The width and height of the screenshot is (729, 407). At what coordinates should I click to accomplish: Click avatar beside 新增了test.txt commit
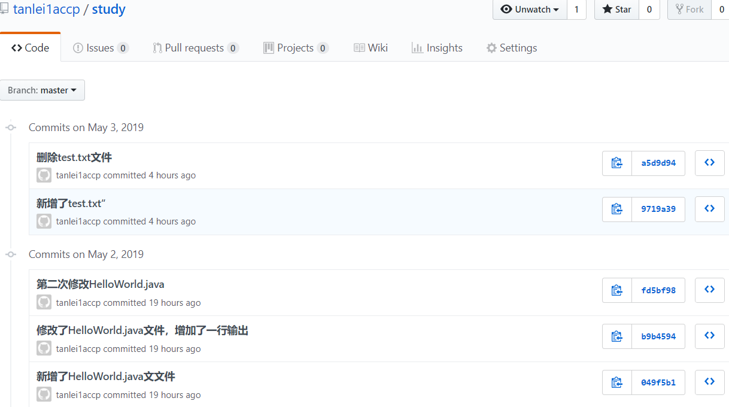pyautogui.click(x=44, y=221)
